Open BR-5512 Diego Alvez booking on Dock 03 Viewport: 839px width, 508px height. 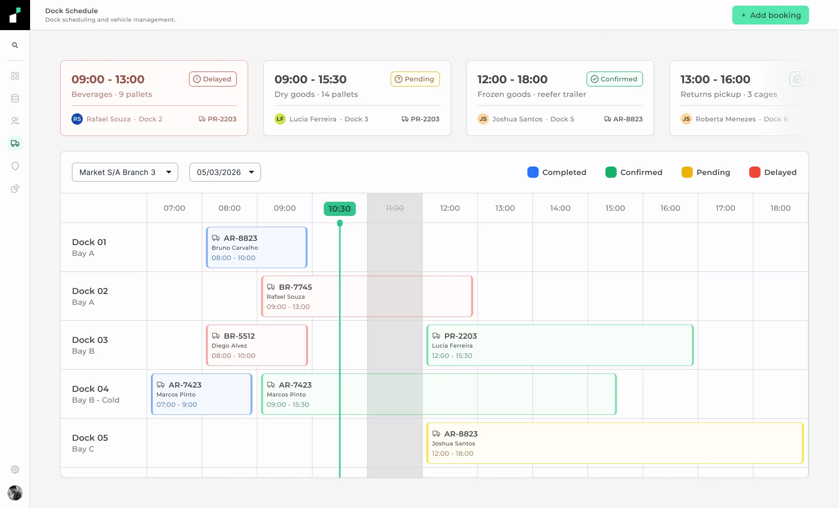pos(257,345)
